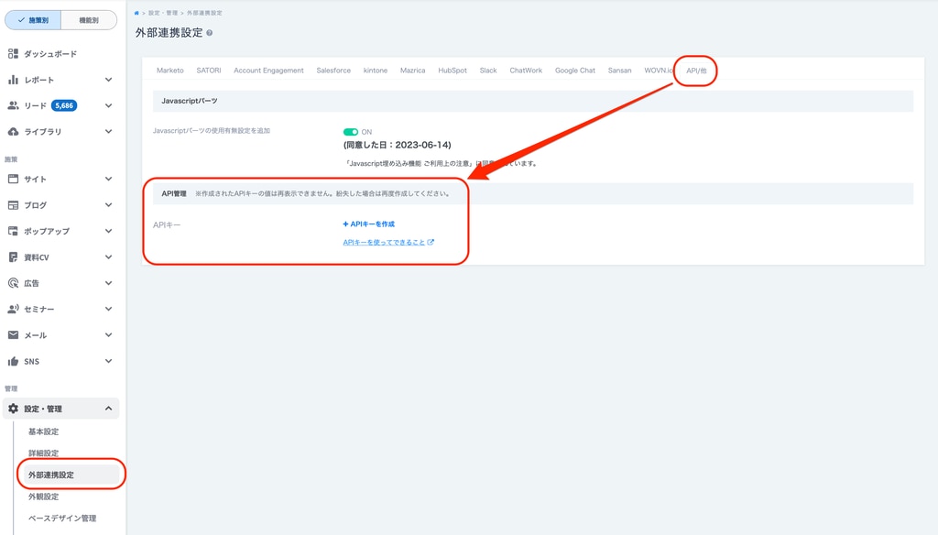Click the Library cloud icon
Viewport: 938px width, 535px height.
[13, 132]
